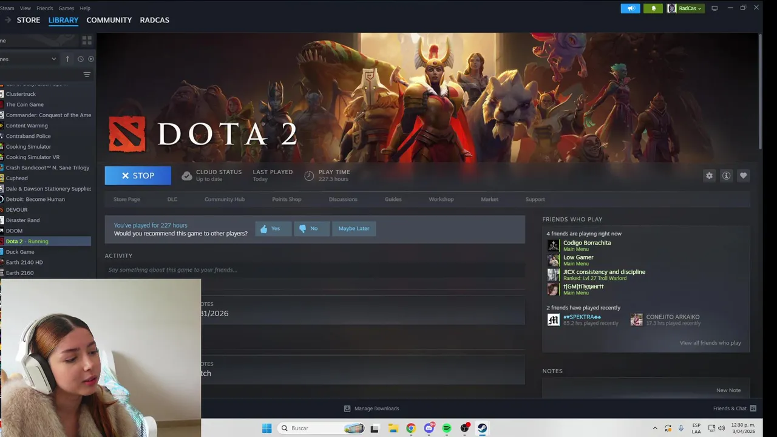Expand the RadCas account dropdown
The width and height of the screenshot is (777, 437).
click(685, 8)
